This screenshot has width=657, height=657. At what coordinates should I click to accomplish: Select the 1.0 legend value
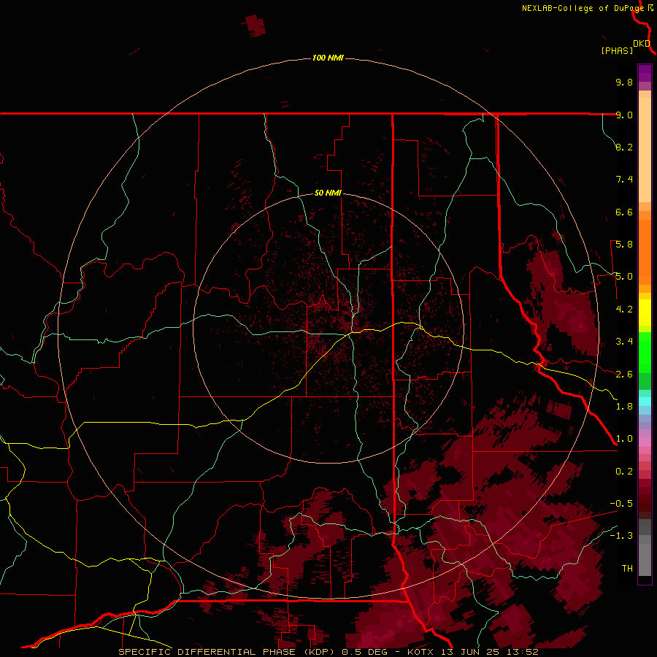click(624, 439)
